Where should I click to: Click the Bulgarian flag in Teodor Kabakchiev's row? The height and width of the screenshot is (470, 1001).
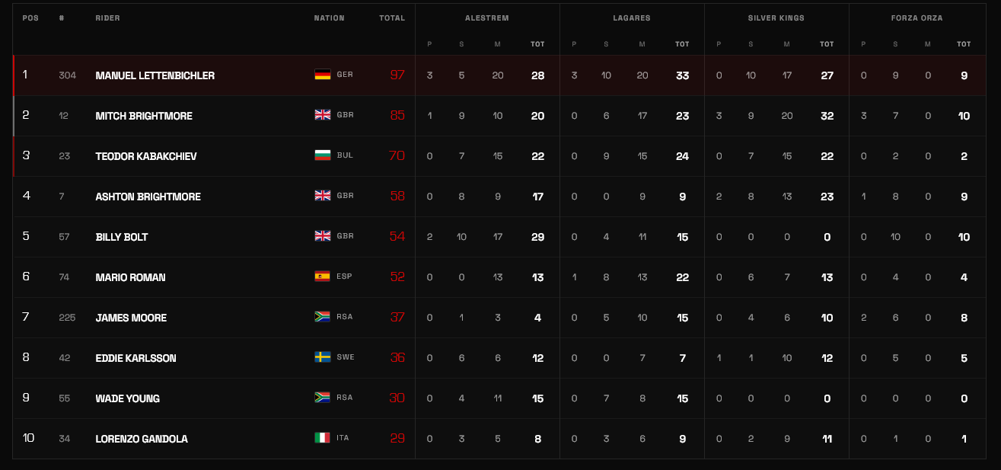(x=322, y=155)
